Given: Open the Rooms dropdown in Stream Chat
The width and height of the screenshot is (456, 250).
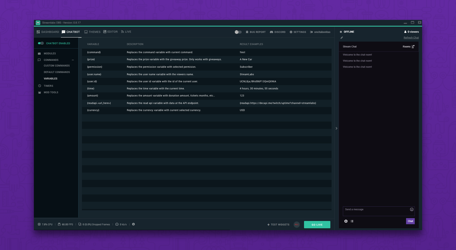Looking at the screenshot, I should [408, 47].
